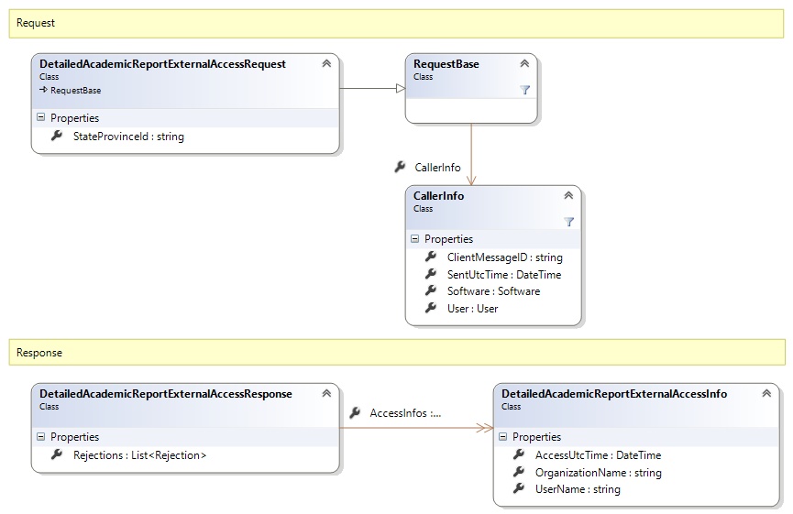Click wrench icon beside AccessUtcTime property
The image size is (793, 514).
click(519, 455)
